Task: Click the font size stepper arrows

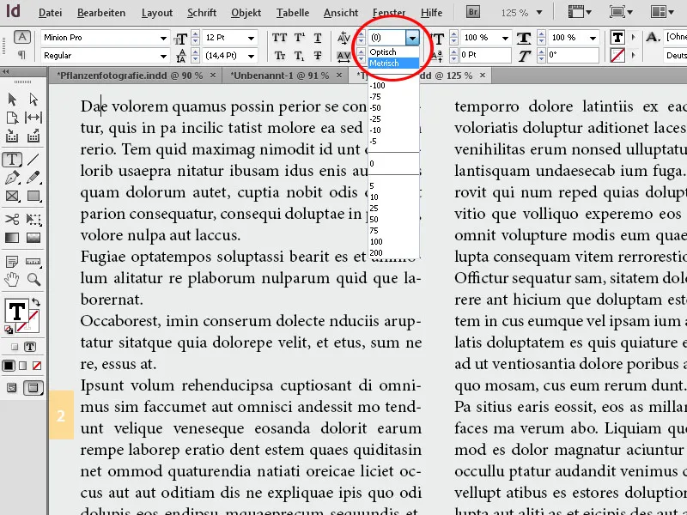Action: pos(196,38)
